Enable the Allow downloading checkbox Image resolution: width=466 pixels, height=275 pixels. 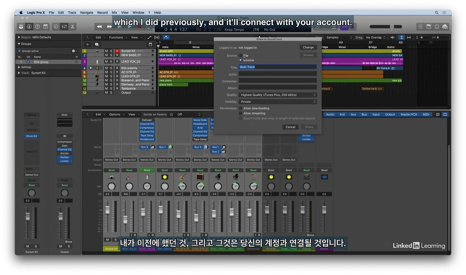click(240, 108)
